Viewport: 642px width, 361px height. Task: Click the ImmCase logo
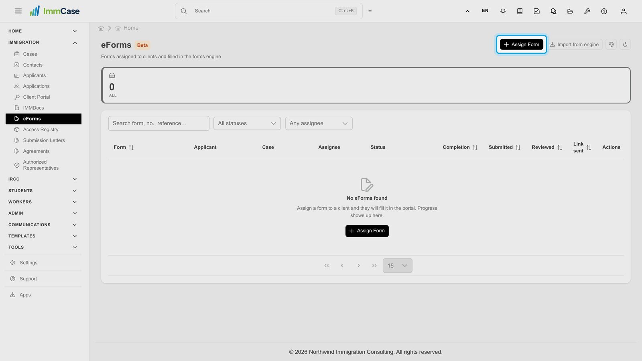tap(55, 11)
